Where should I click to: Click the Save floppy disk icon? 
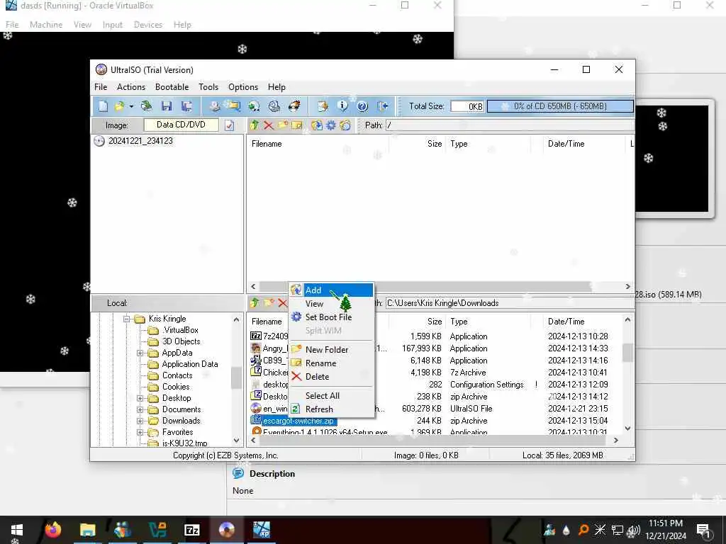coord(167,106)
